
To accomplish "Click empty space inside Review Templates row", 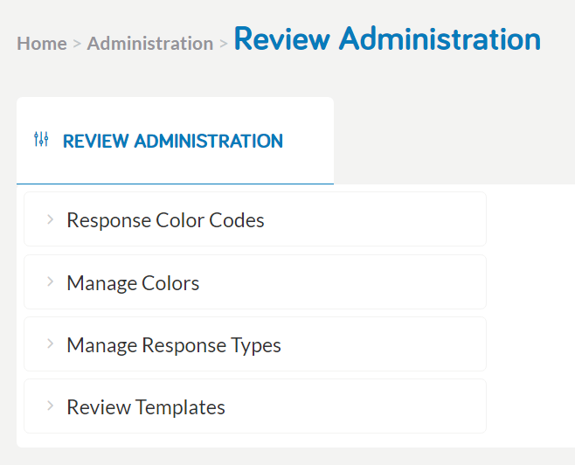I will (352, 406).
